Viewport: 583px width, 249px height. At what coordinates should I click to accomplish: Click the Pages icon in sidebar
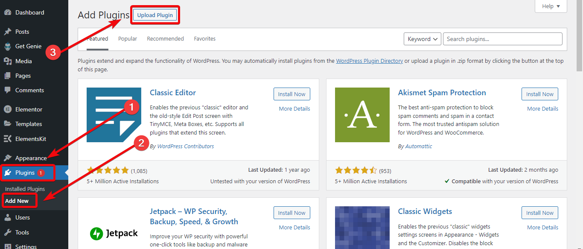click(x=8, y=76)
